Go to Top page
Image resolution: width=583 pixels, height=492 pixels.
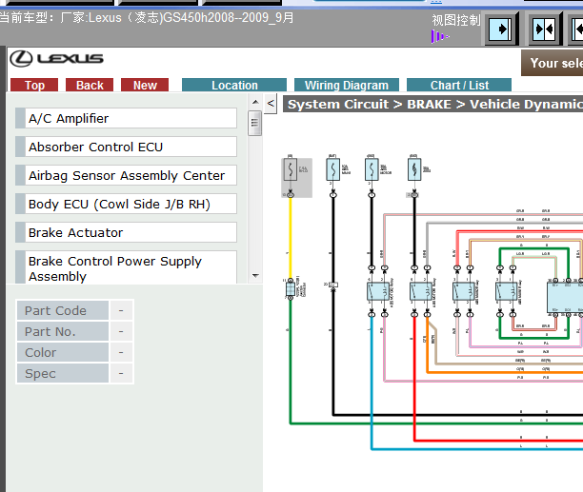(x=34, y=85)
